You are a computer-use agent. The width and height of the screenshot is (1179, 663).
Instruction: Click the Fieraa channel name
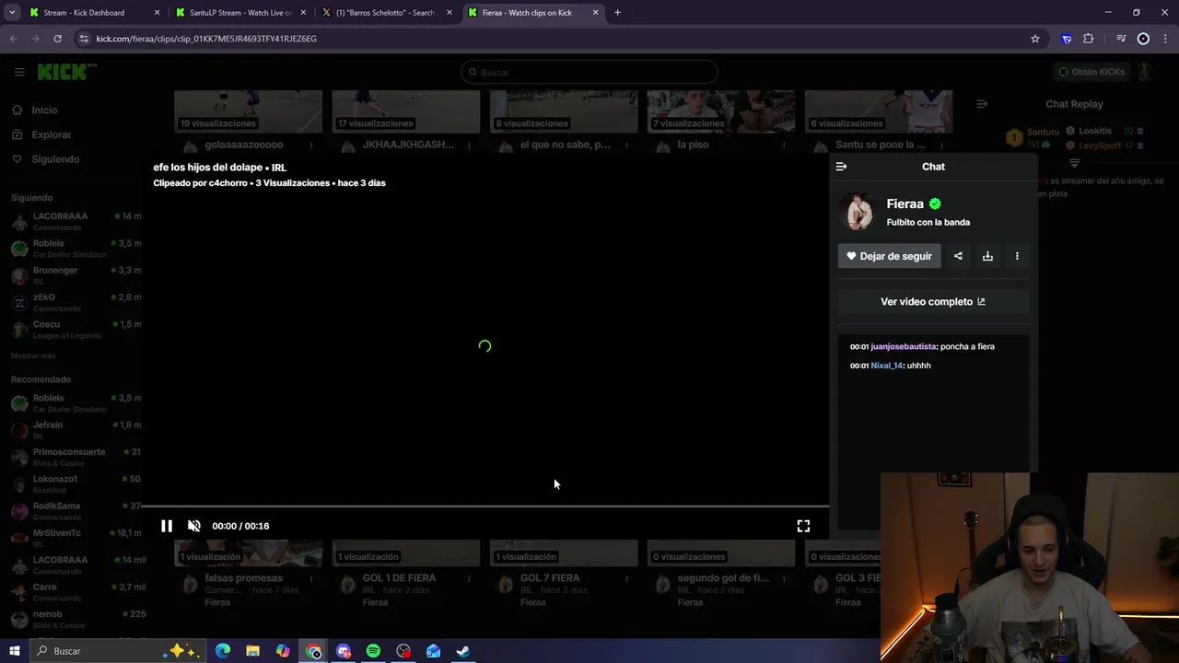(x=905, y=204)
